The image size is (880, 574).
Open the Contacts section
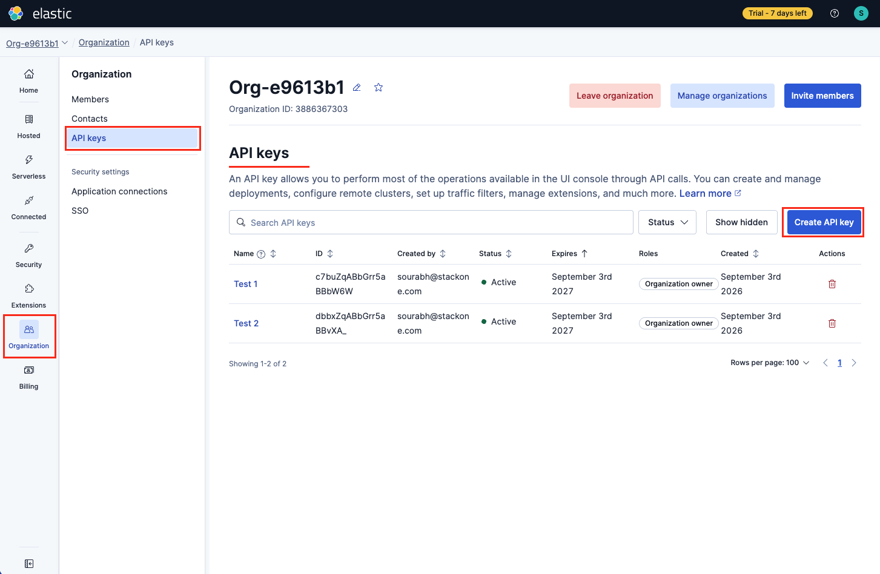click(x=90, y=119)
